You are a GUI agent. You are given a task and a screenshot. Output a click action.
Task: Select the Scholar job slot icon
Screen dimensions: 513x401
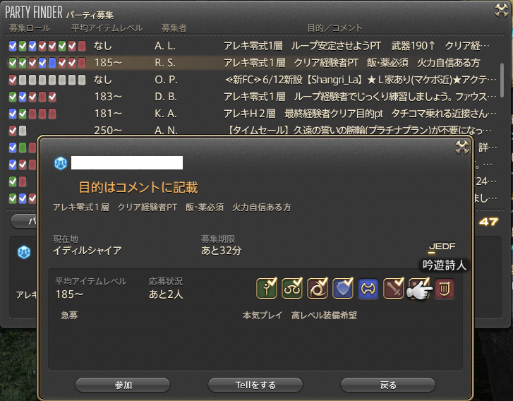pyautogui.click(x=292, y=289)
